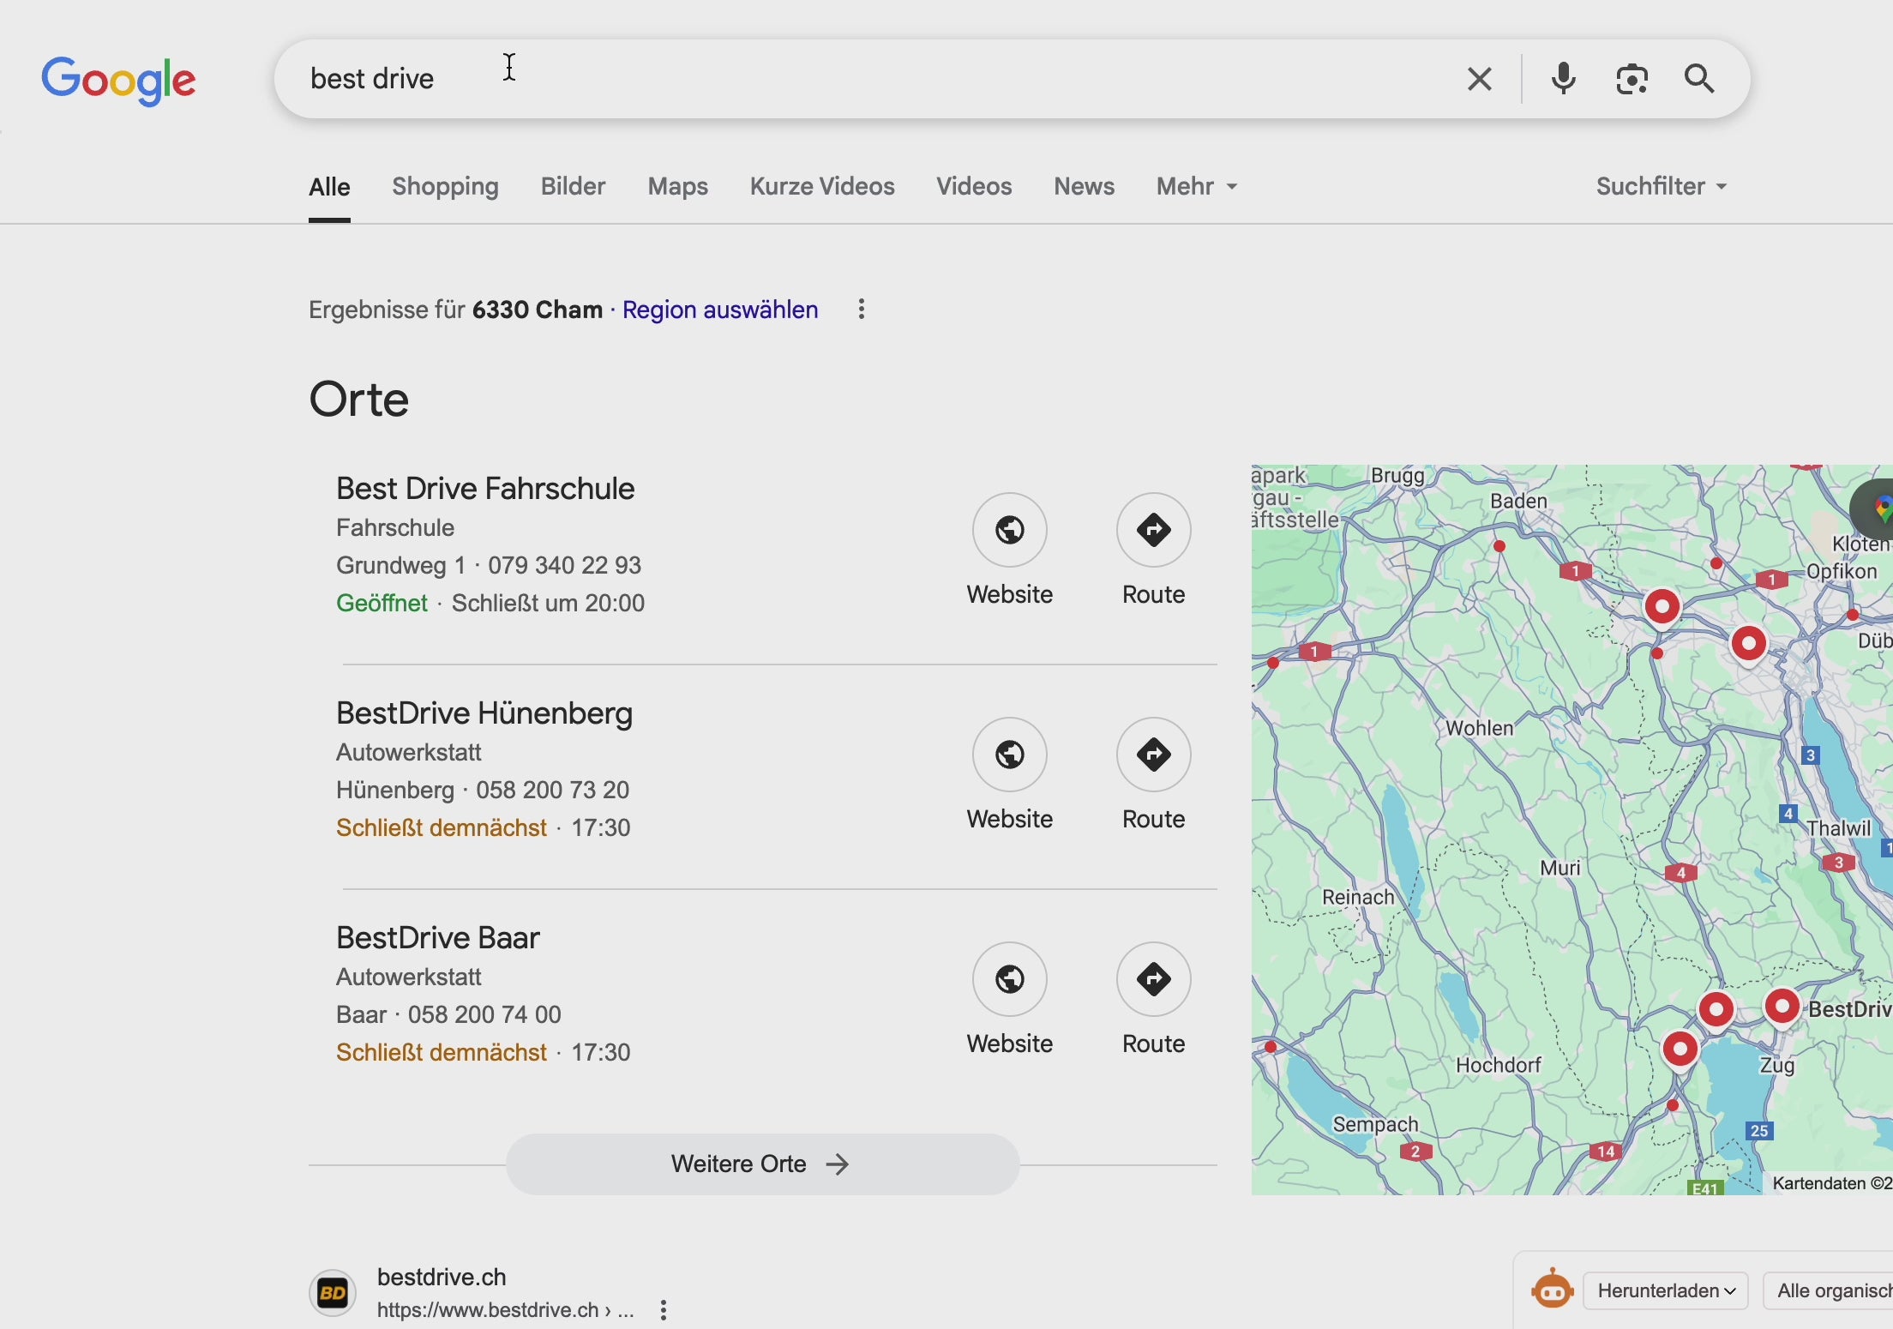Viewport: 1893px width, 1329px height.
Task: Click the Weitere Orte button
Action: [762, 1164]
